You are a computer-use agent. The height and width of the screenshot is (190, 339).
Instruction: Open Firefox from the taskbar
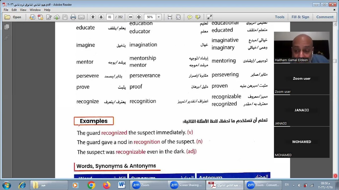106,185
